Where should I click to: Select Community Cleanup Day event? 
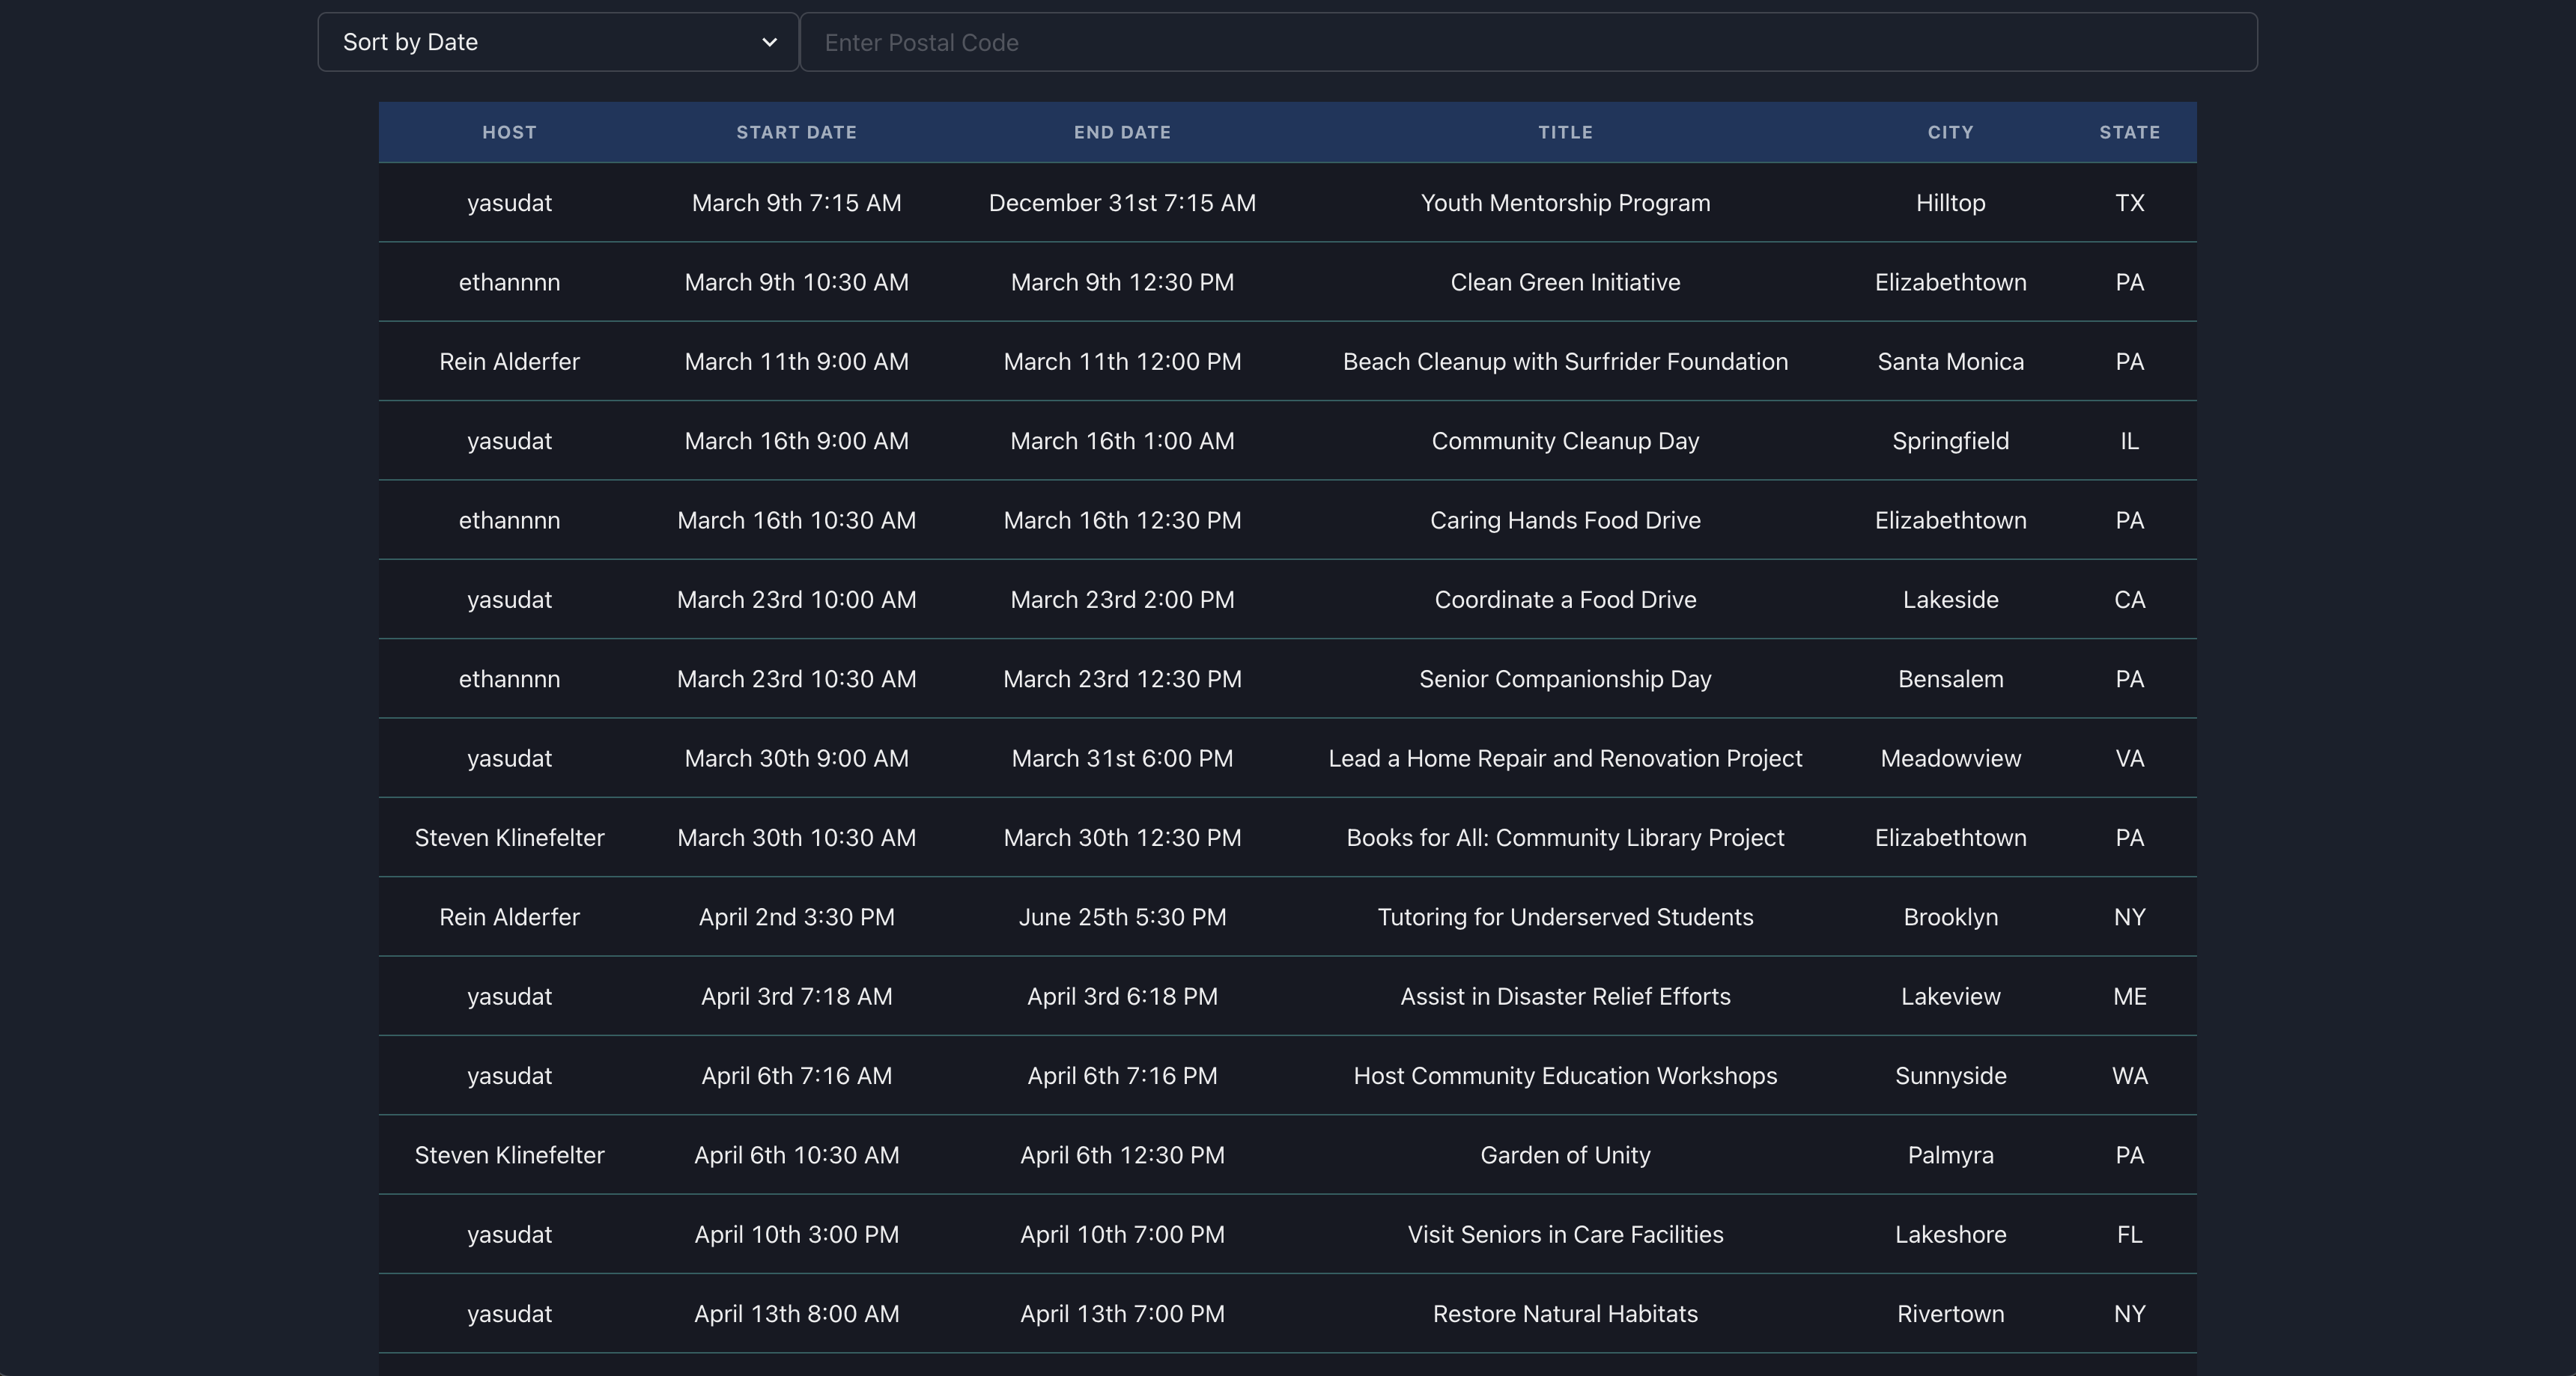tap(1565, 441)
